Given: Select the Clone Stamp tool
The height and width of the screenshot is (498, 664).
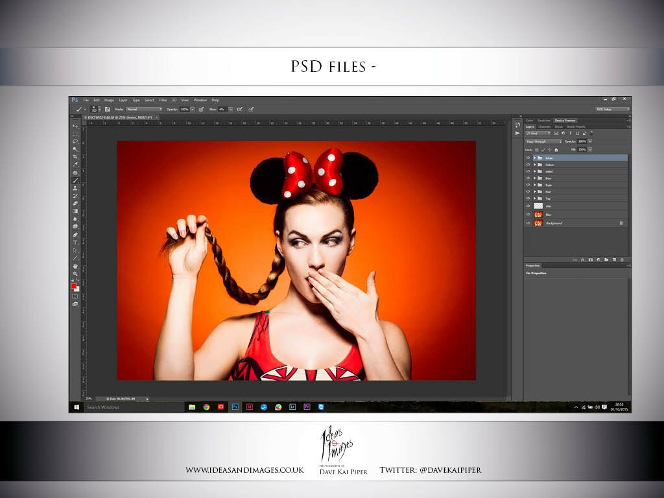Looking at the screenshot, I should point(75,188).
